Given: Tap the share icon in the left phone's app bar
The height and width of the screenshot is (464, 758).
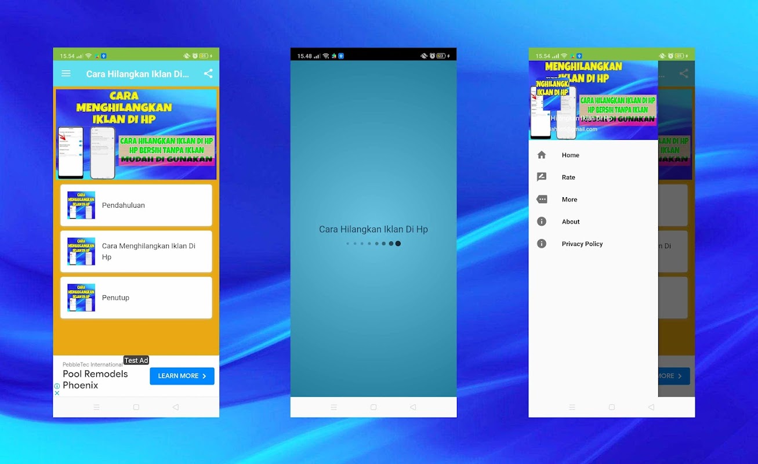Looking at the screenshot, I should pos(208,74).
